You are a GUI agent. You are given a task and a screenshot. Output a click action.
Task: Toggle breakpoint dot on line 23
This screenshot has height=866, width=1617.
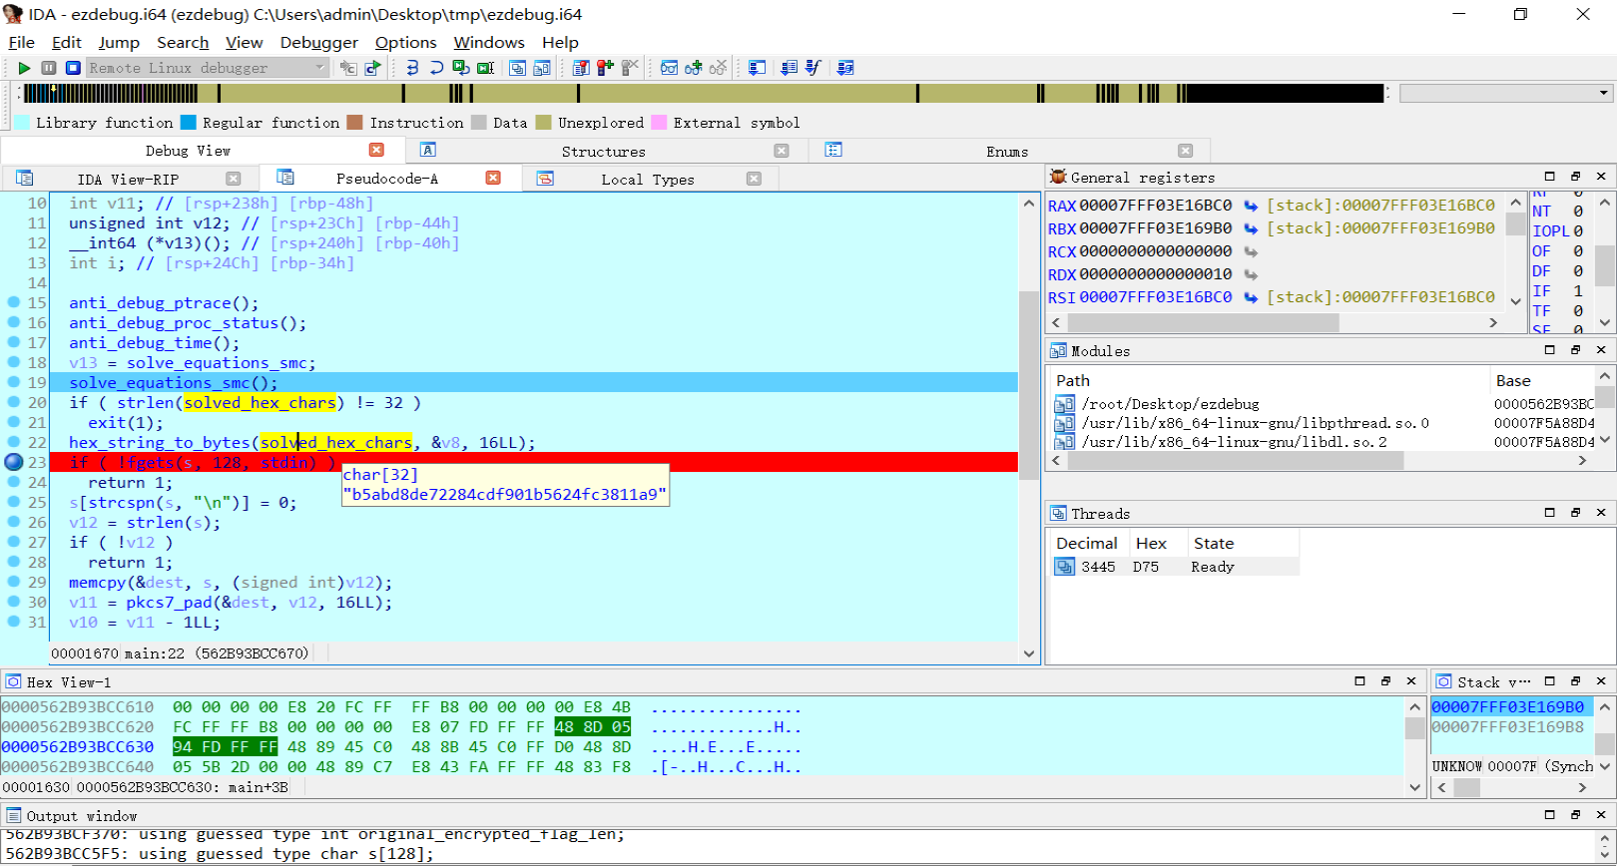(x=14, y=462)
